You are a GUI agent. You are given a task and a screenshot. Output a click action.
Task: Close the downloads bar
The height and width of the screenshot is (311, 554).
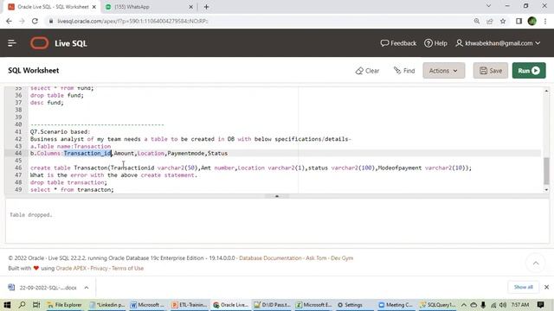[x=546, y=287]
